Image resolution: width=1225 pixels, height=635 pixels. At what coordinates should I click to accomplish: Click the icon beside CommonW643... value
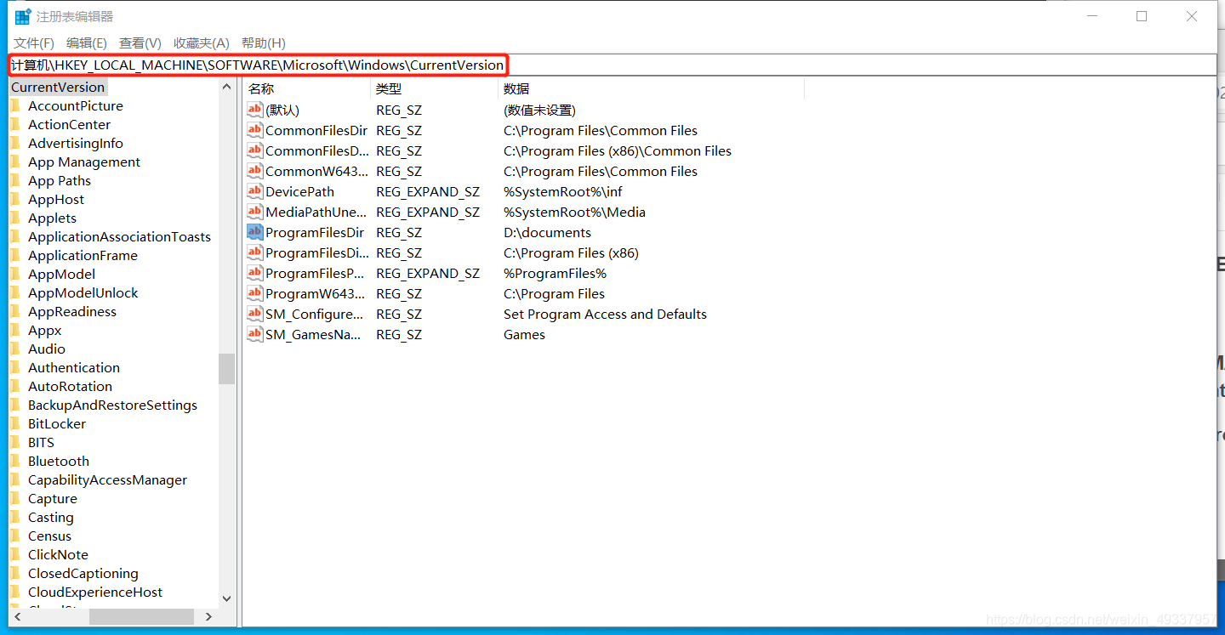point(254,171)
